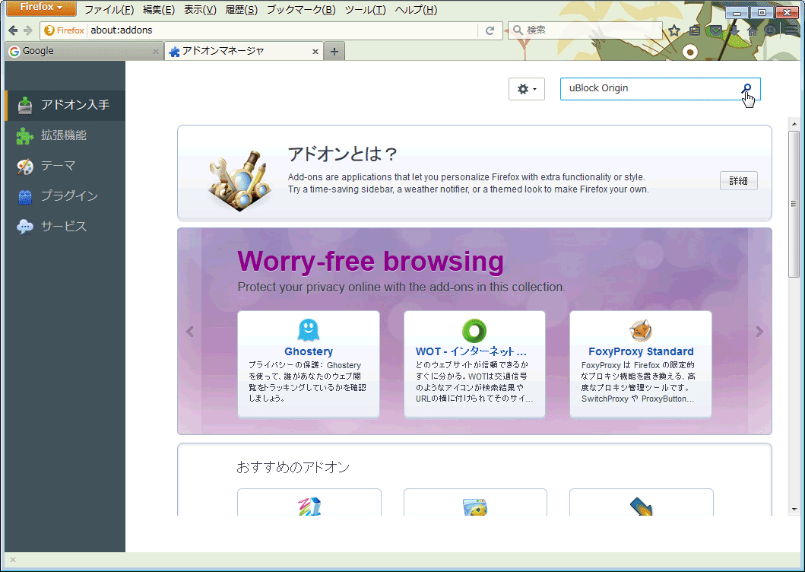This screenshot has width=805, height=572.
Task: Open the hamburger menu icon
Action: (791, 30)
